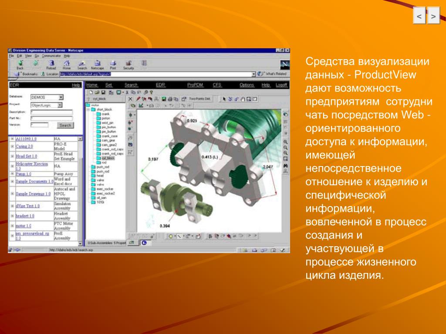Open Sample Documents 1.0 link

click(x=34, y=181)
